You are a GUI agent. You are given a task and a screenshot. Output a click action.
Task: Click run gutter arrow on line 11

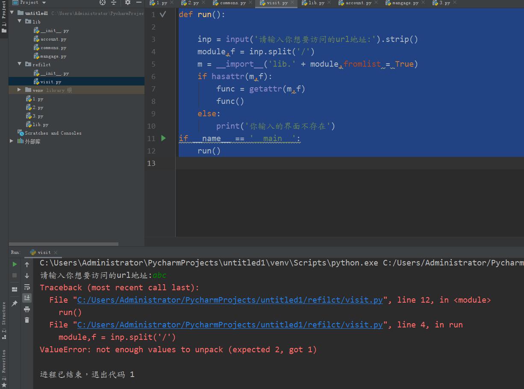(163, 138)
